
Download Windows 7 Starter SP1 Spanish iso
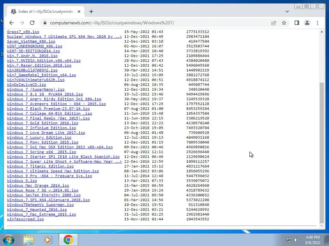(x=63, y=157)
